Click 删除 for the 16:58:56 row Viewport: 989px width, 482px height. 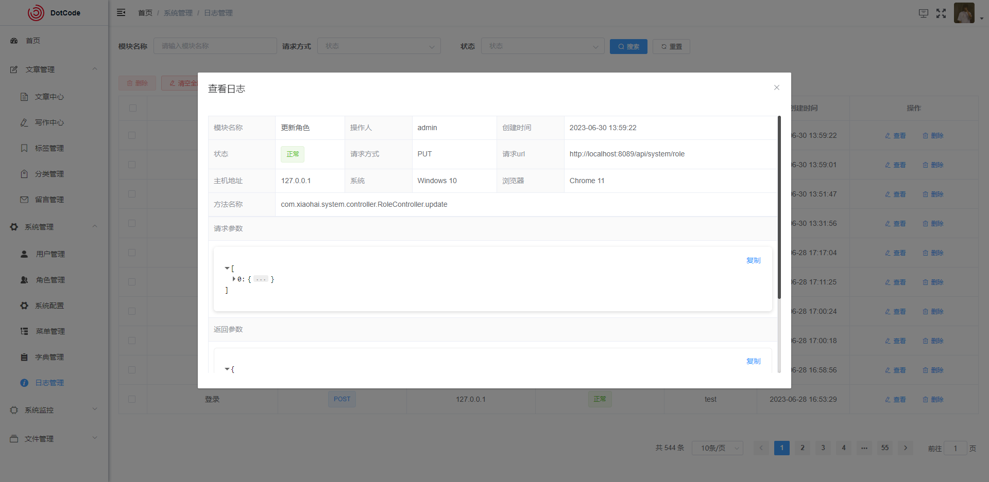pos(933,370)
